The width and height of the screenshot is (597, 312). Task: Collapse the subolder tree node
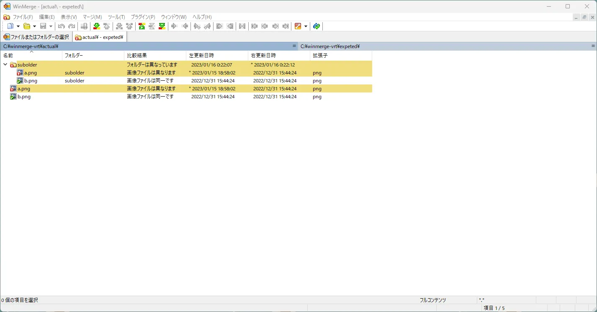(x=5, y=64)
